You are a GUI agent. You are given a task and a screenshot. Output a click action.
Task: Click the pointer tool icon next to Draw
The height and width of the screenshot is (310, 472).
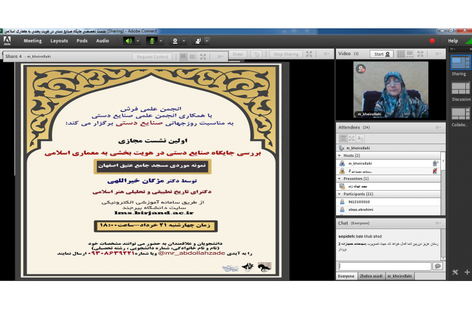(257, 54)
